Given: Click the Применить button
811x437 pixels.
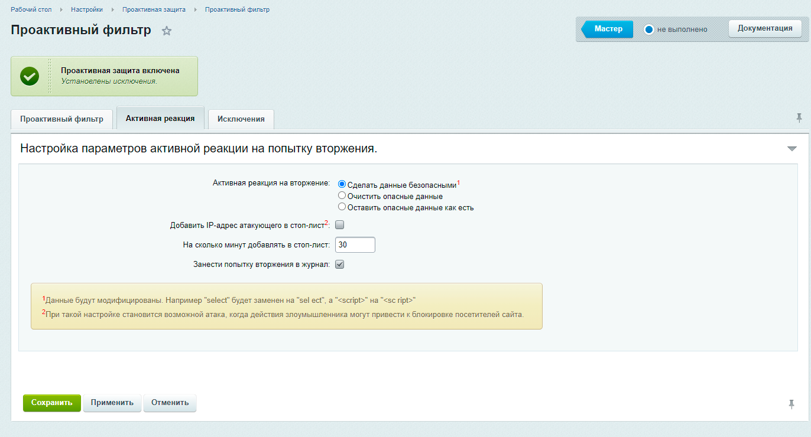Looking at the screenshot, I should 112,403.
